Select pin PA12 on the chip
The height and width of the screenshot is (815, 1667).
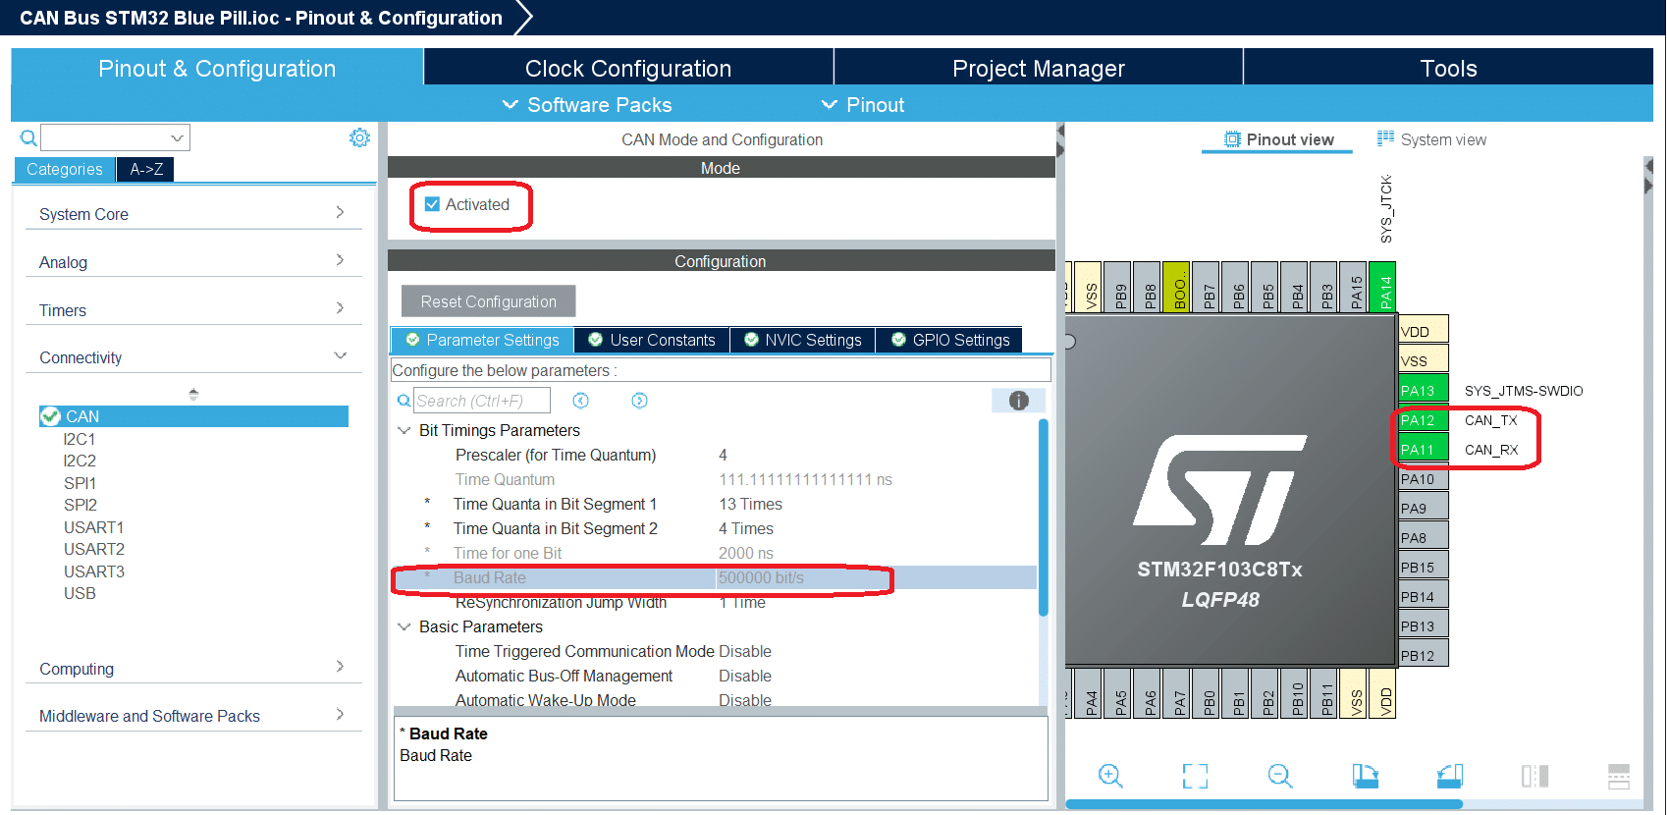click(x=1423, y=419)
